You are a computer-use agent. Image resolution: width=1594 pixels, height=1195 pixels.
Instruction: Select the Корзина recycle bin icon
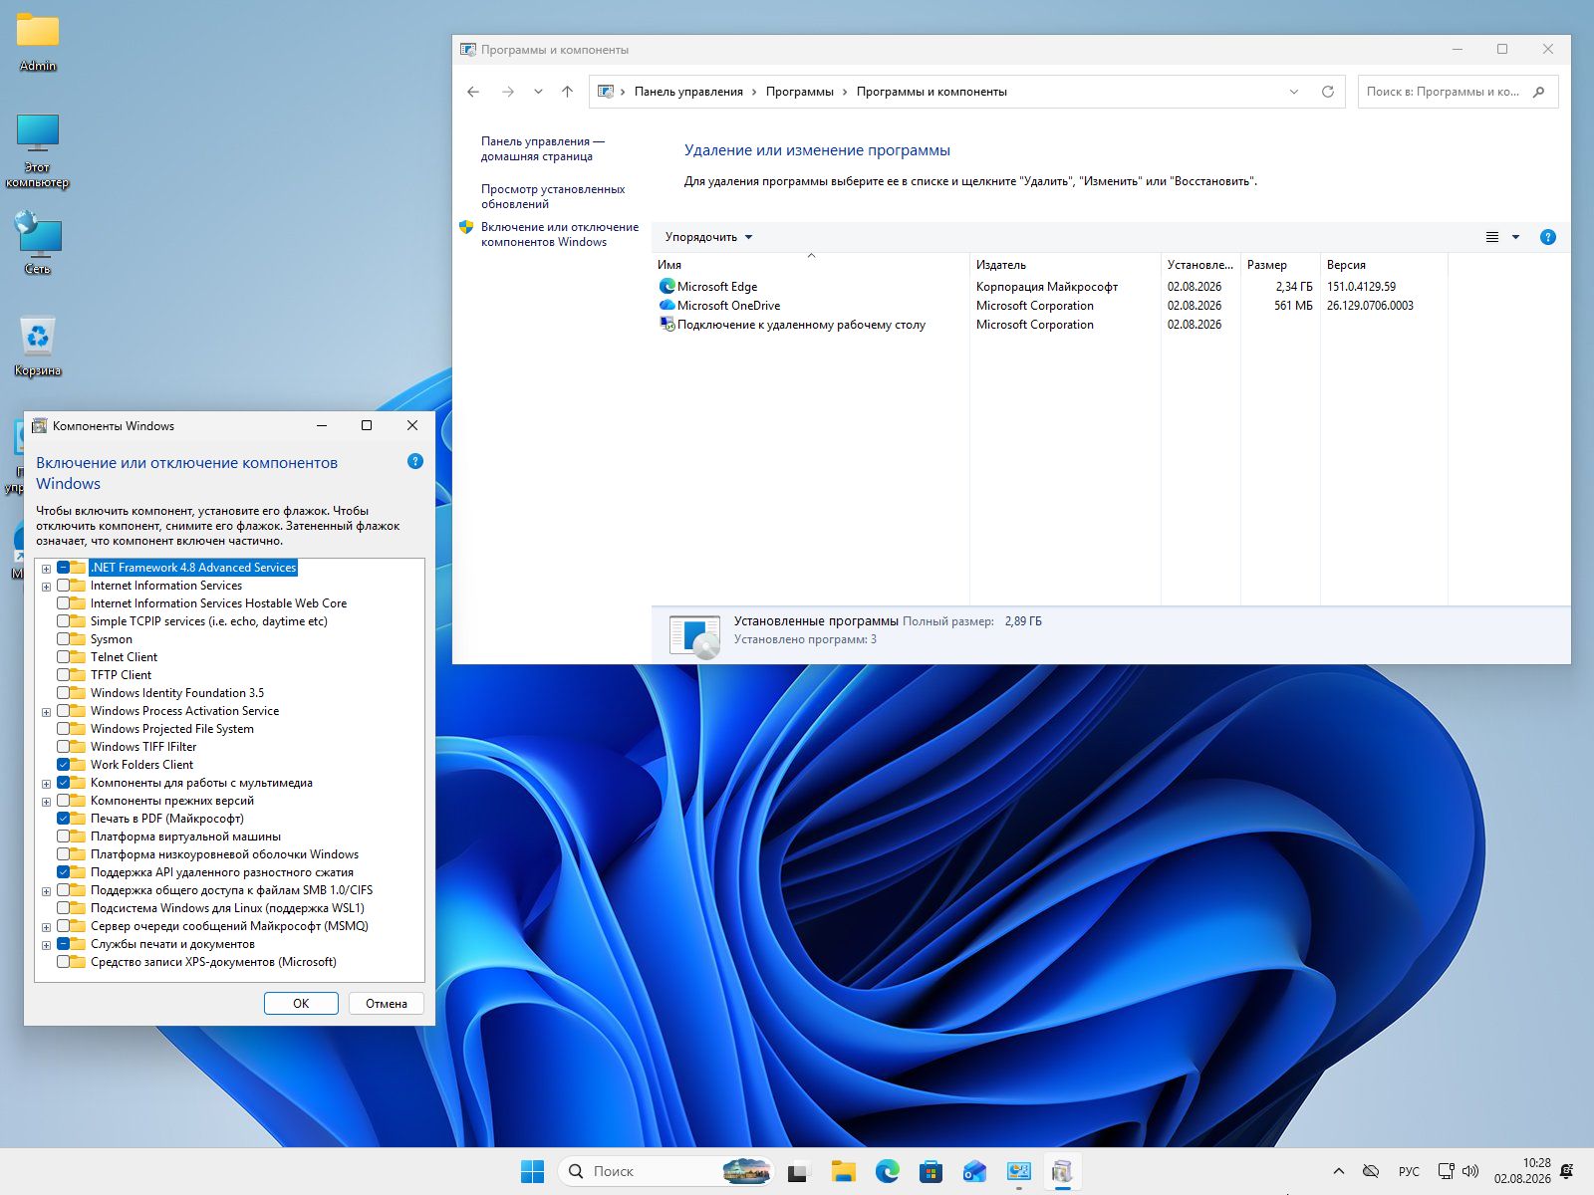(38, 346)
